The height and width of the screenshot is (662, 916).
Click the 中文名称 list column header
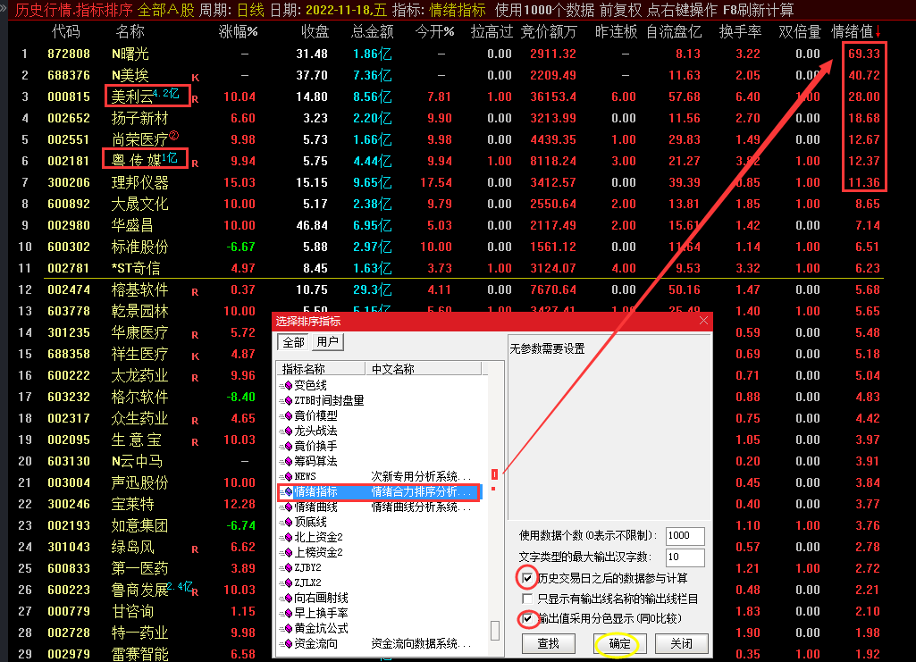pyautogui.click(x=424, y=369)
